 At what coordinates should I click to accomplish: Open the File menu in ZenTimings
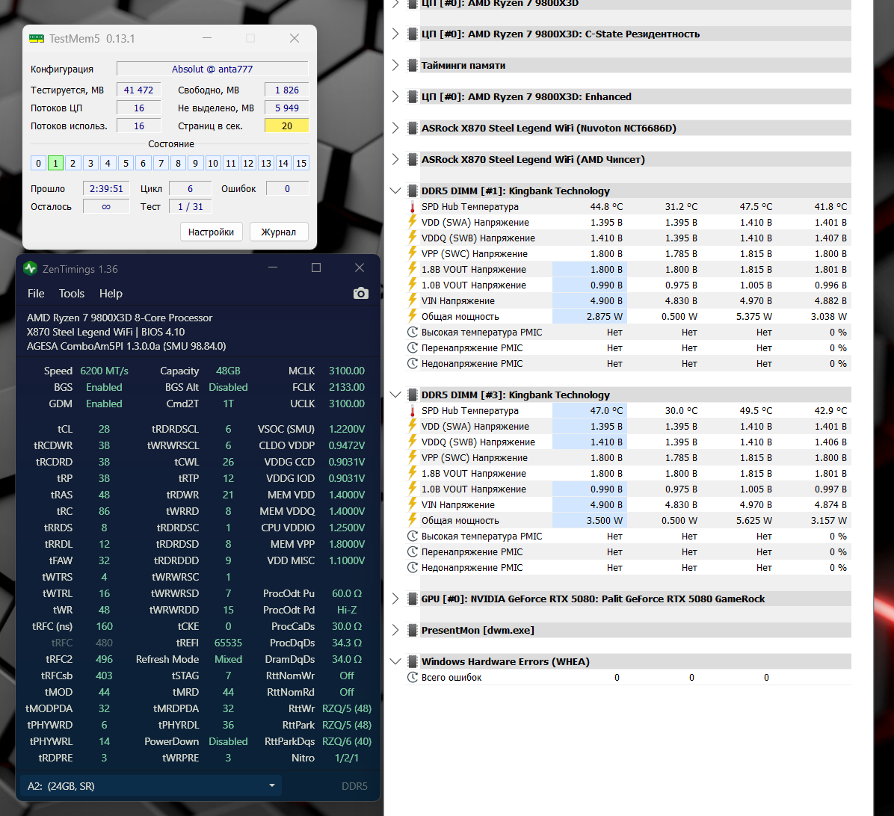[36, 294]
